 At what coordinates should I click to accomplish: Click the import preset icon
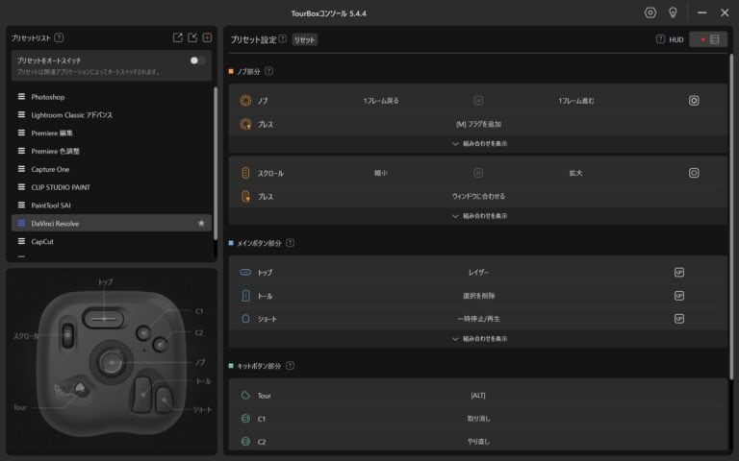(192, 37)
